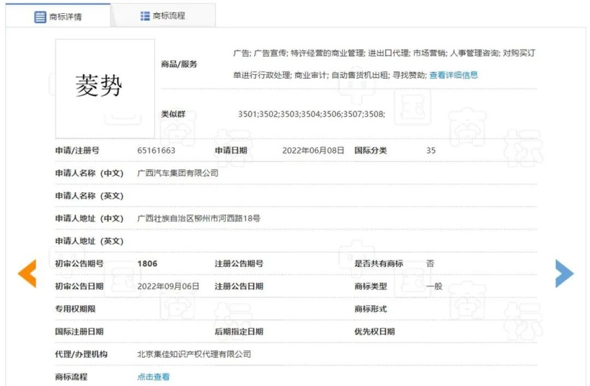Click the 申请人地址（英文） label

[89, 241]
